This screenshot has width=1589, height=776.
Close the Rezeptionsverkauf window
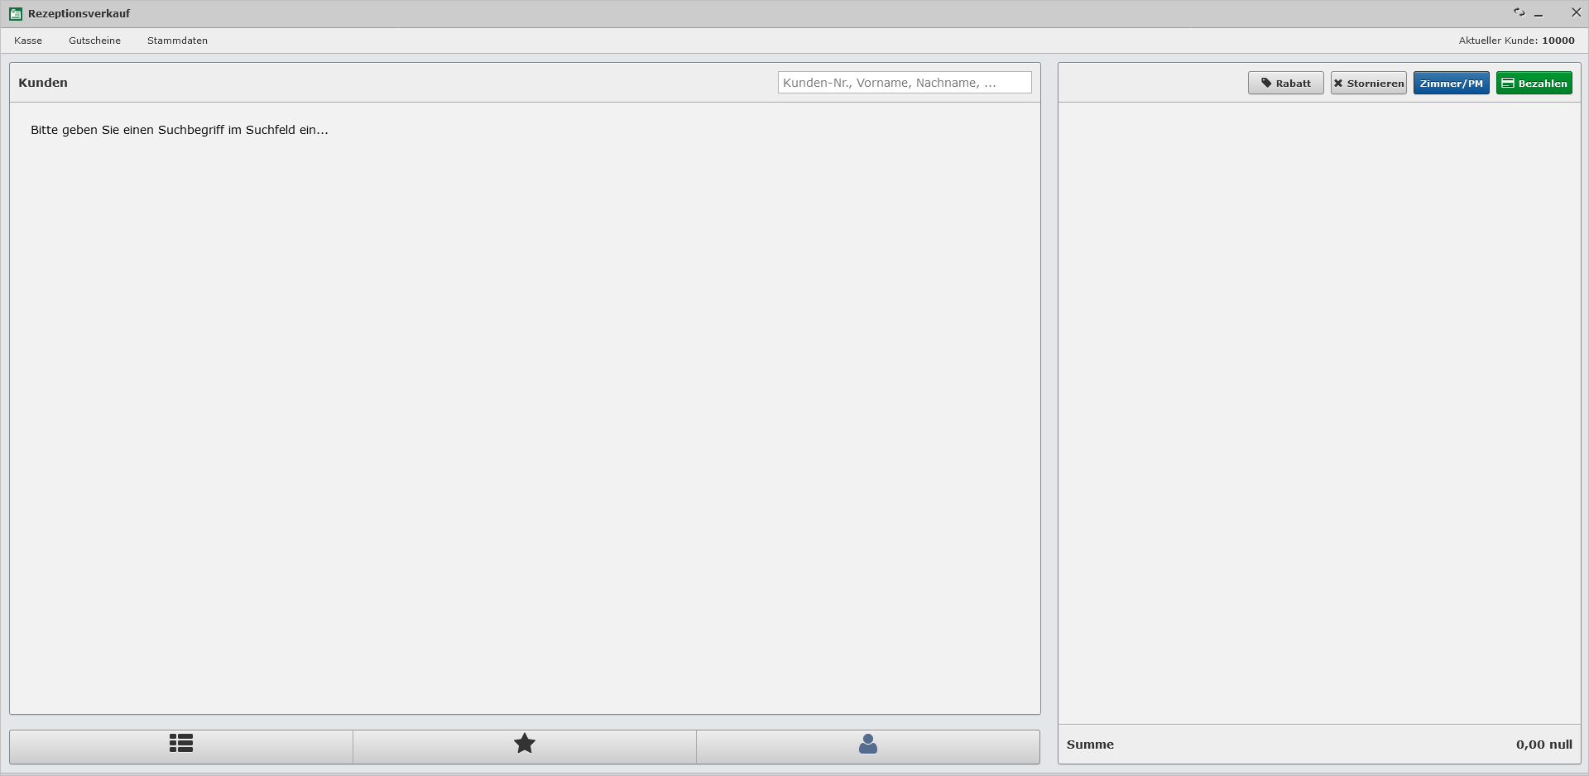1577,12
